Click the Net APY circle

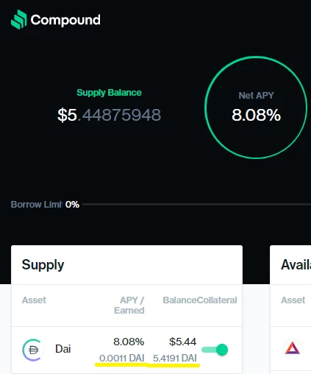[x=256, y=107]
